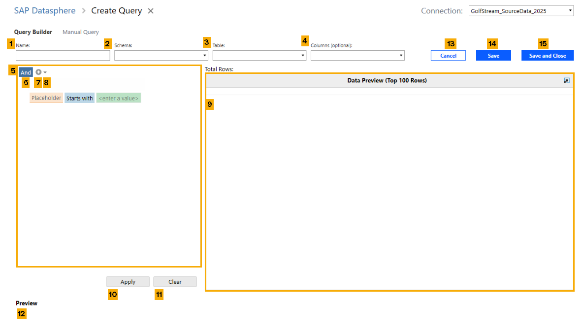
Task: Change the Starts with operator
Action: (79, 98)
